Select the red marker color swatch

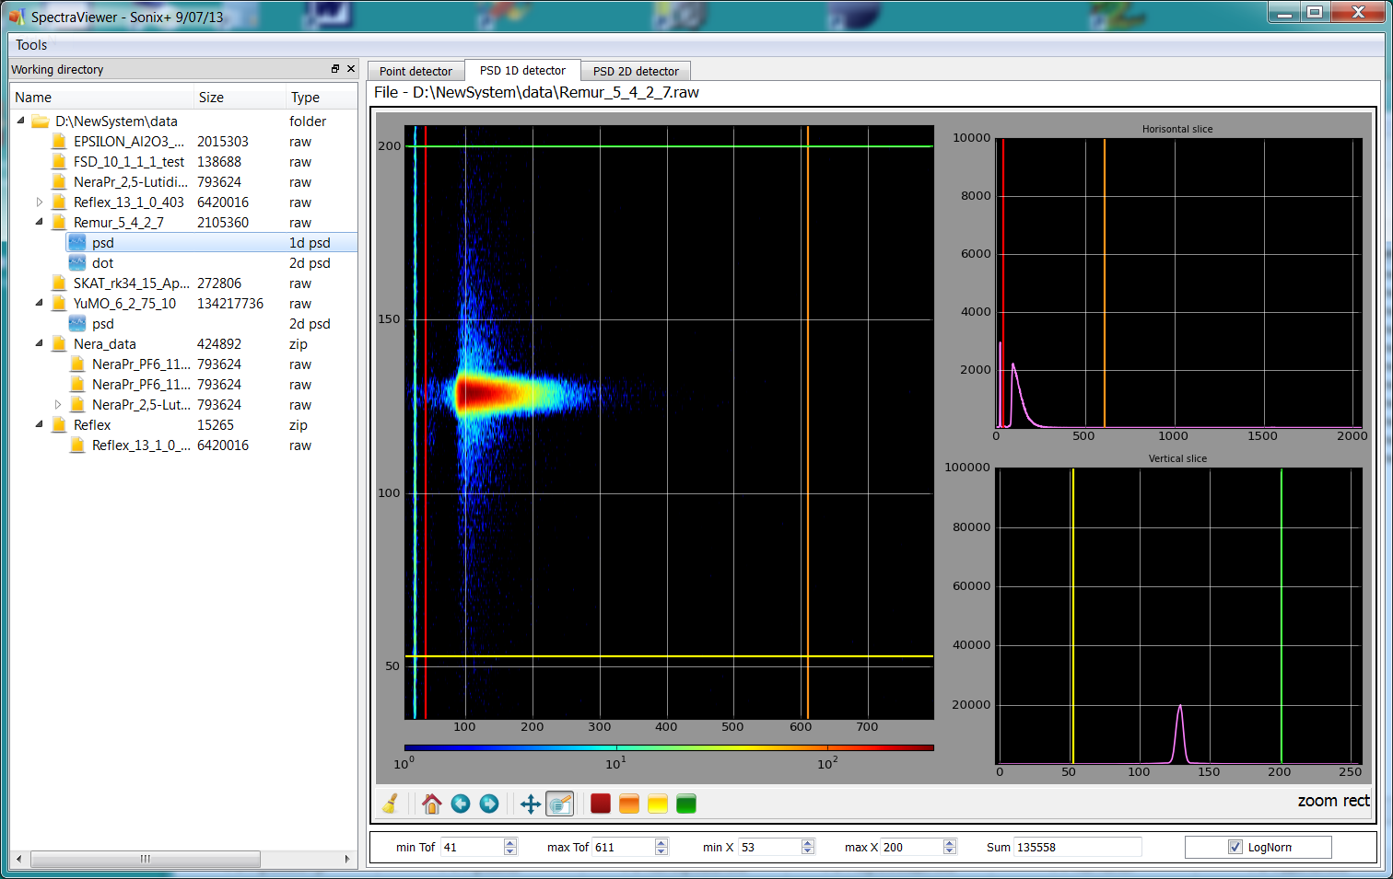[x=601, y=804]
